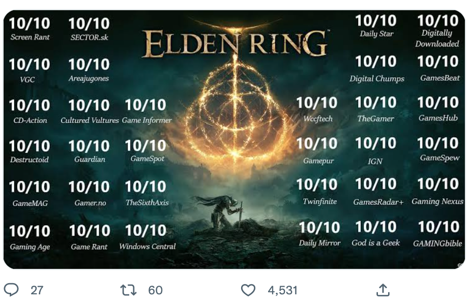Click the reply count 27
The height and width of the screenshot is (305, 470).
click(37, 290)
